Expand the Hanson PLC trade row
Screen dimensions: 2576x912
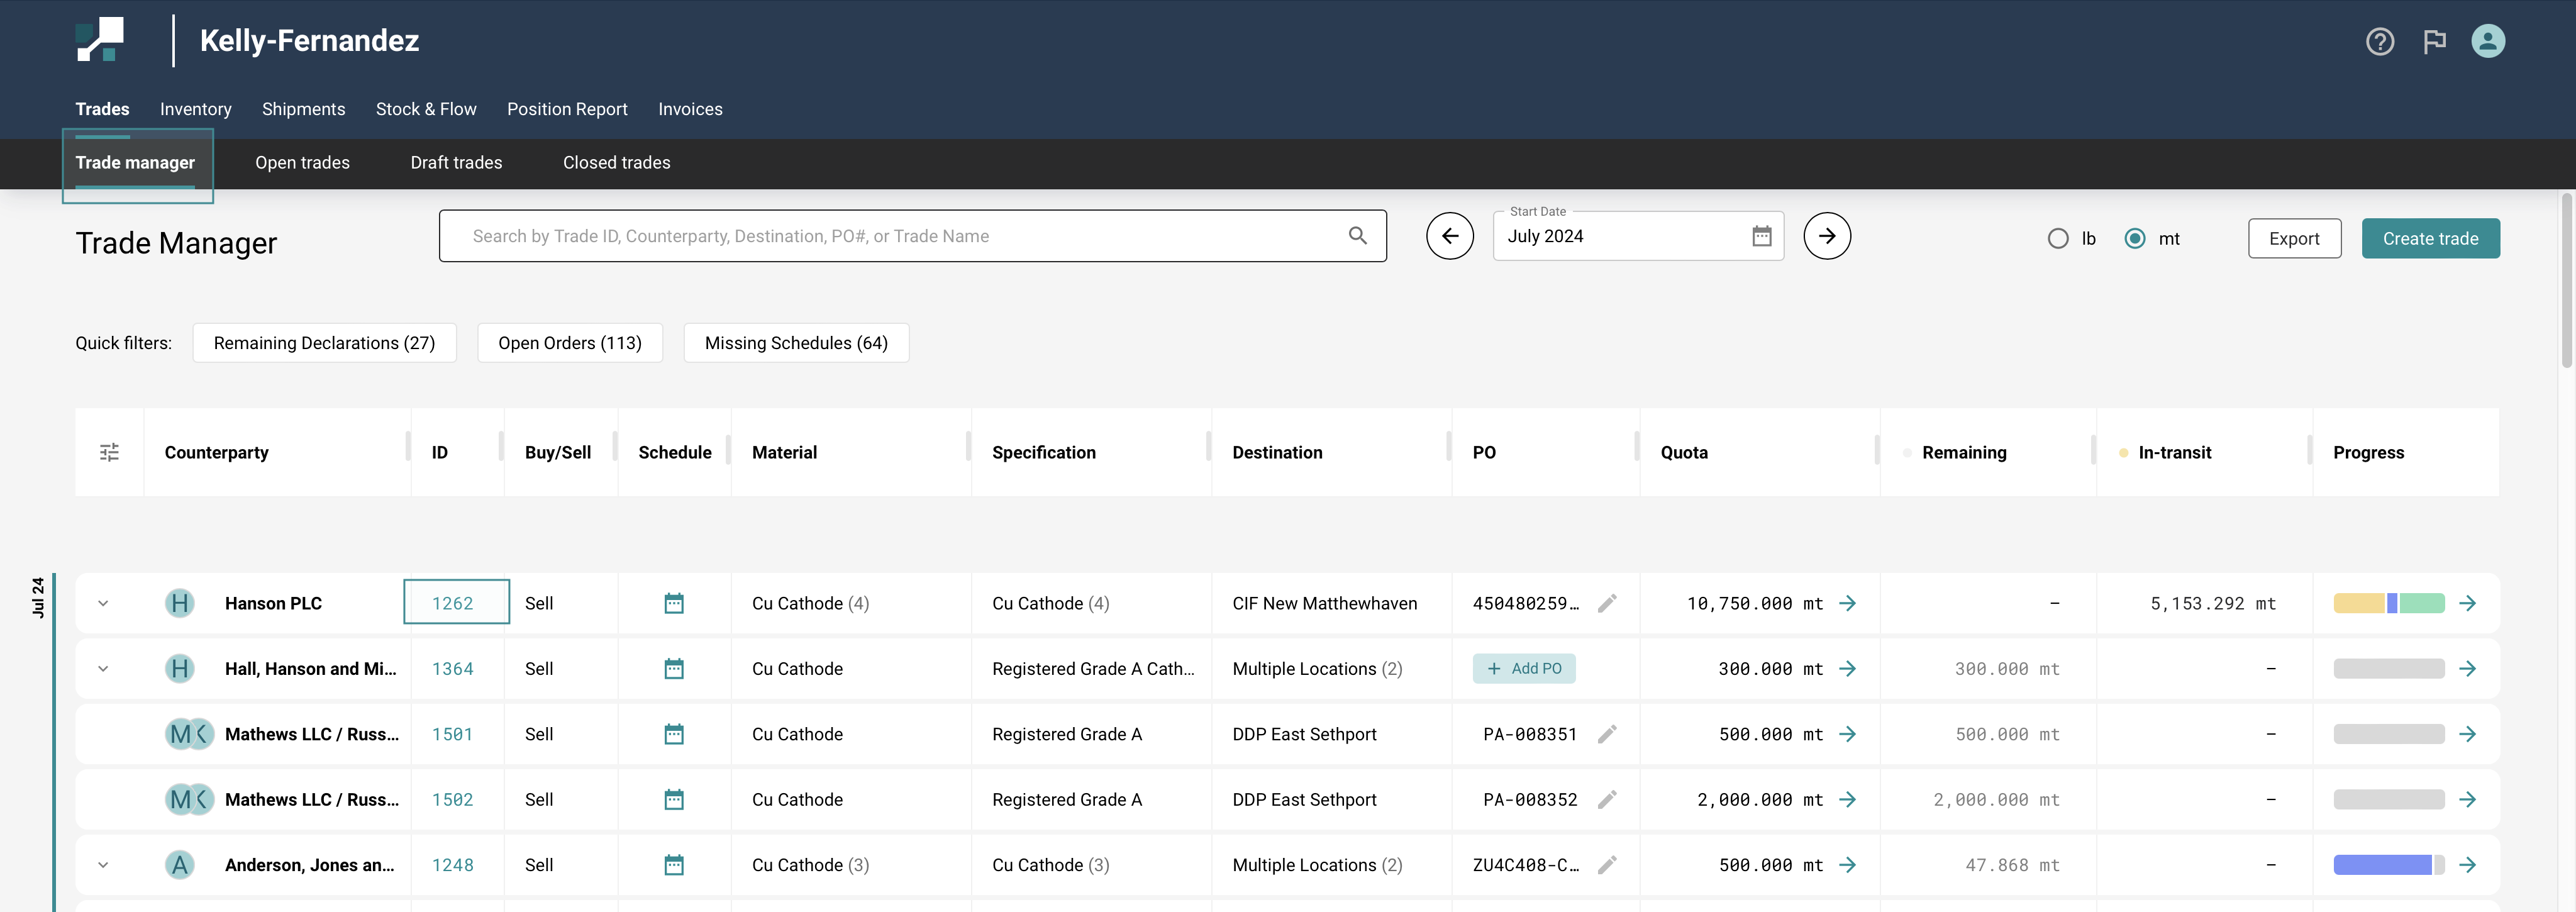103,603
